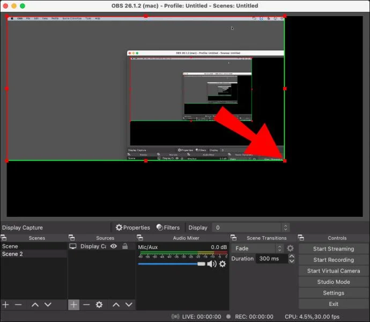
Task: Open Filters for the selected source
Action: click(x=168, y=228)
